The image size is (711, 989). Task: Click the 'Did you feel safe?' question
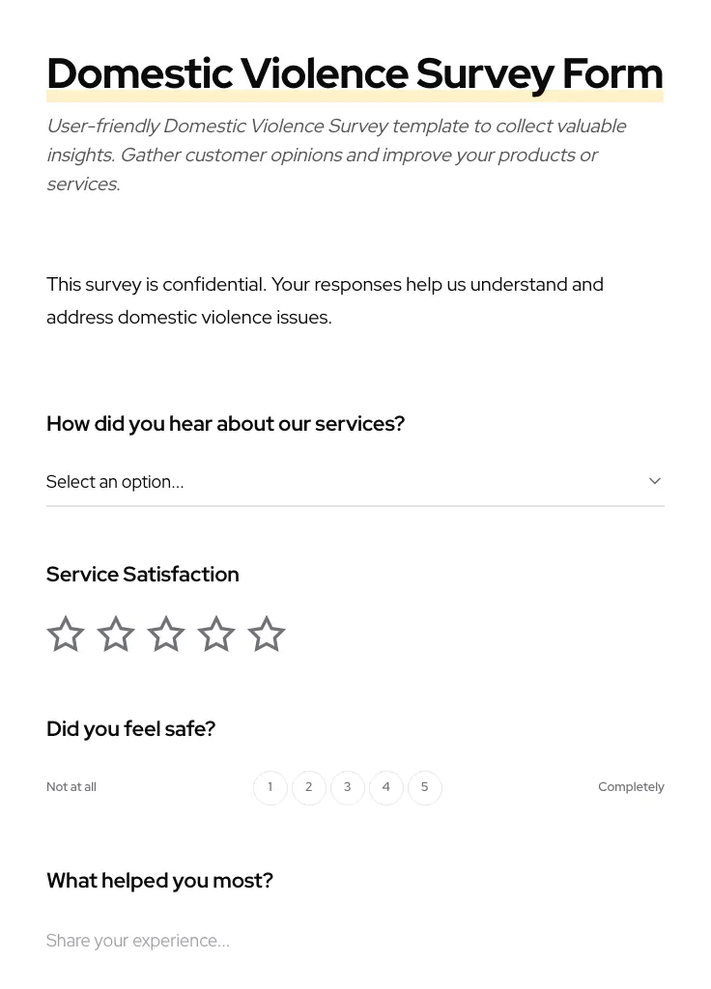(130, 729)
